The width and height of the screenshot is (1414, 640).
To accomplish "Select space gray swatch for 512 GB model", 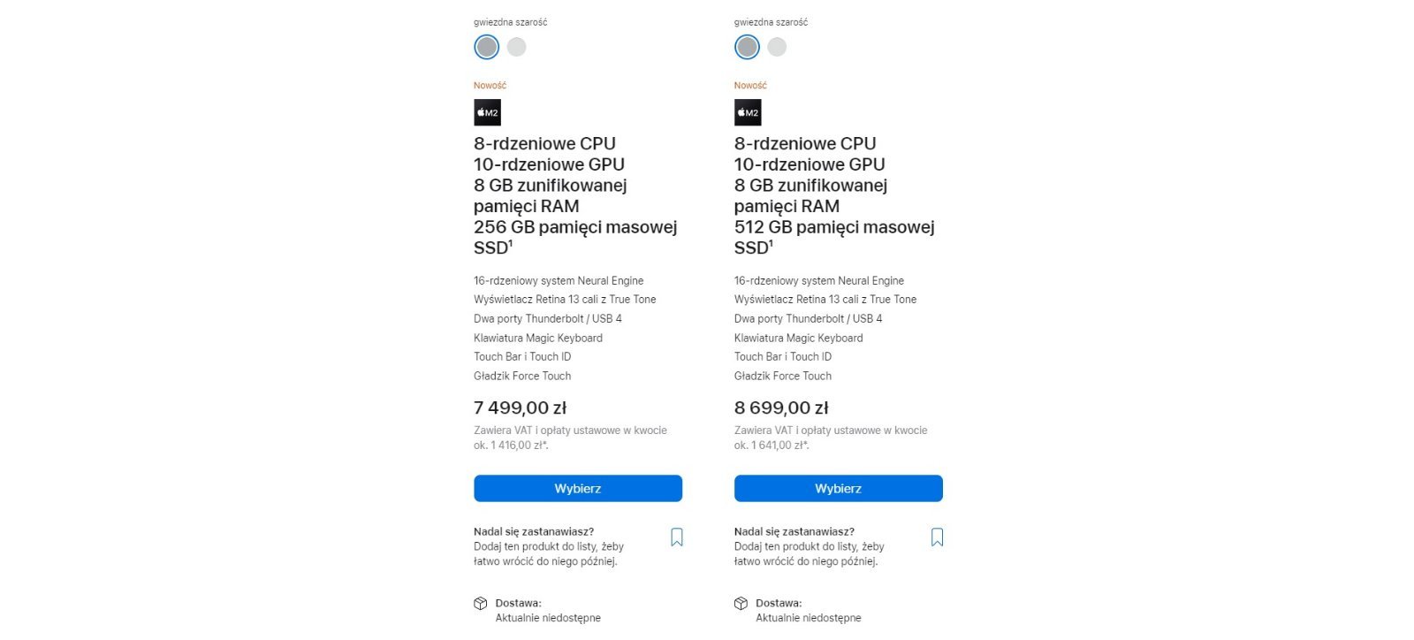I will pyautogui.click(x=747, y=47).
